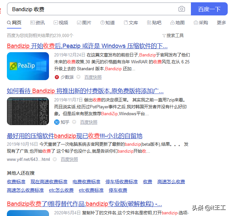
Task: Open the 知道 tab
Action: tap(107, 23)
